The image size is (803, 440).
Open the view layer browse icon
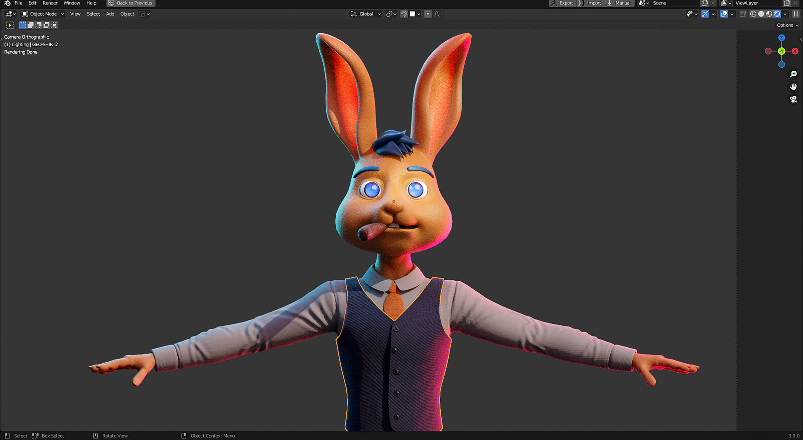point(726,3)
